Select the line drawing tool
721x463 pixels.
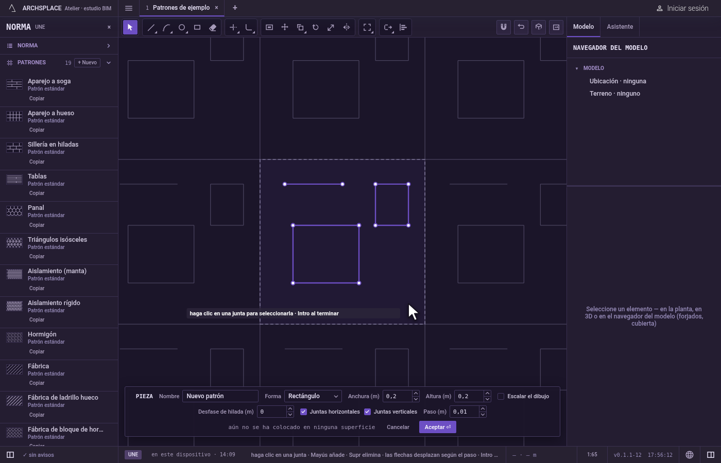[151, 27]
